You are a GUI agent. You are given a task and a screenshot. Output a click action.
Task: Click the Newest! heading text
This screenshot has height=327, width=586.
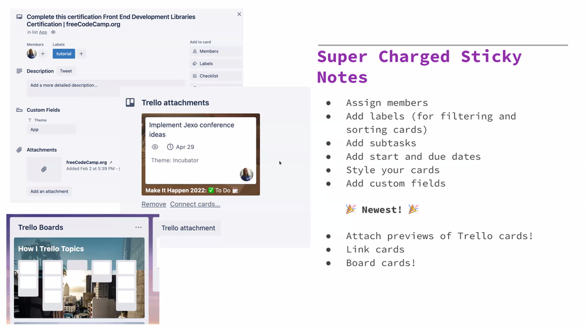(382, 209)
